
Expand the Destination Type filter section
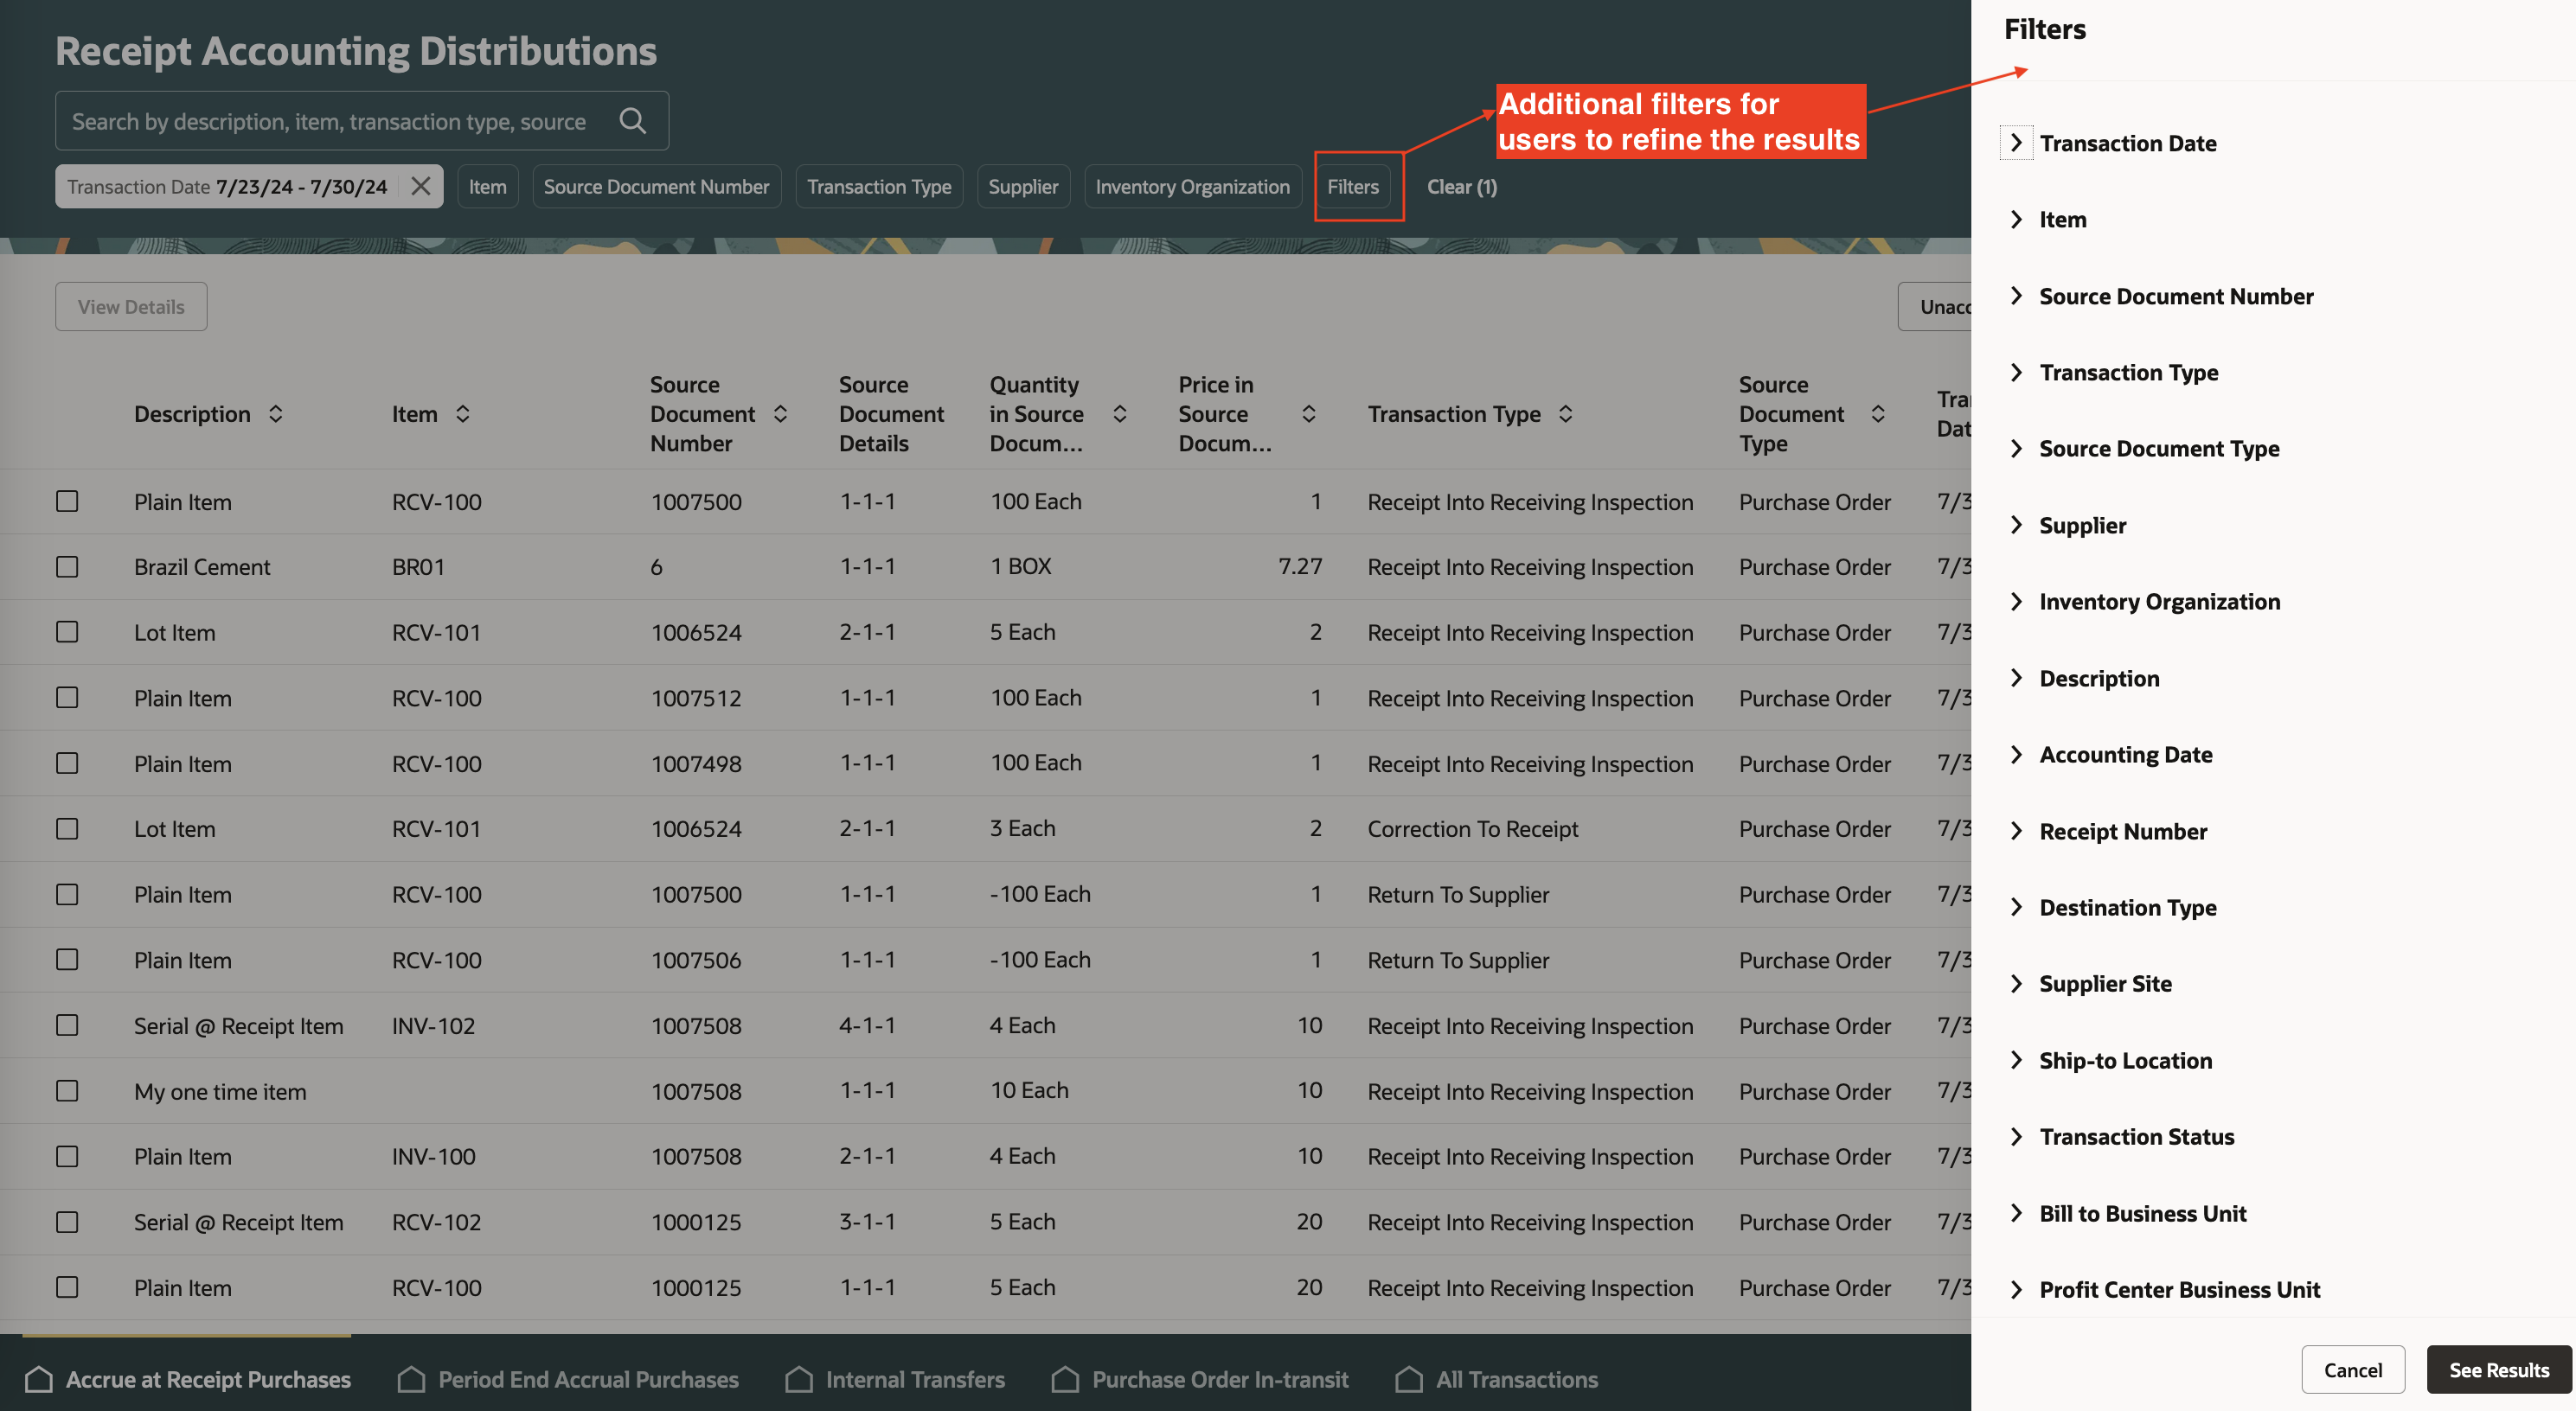pyautogui.click(x=2016, y=907)
